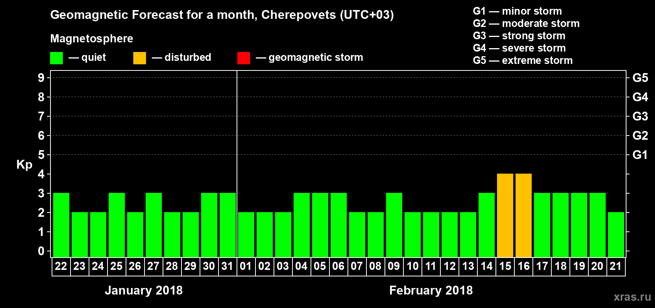
Task: Click the bar for January 25
Action: [x=117, y=225]
